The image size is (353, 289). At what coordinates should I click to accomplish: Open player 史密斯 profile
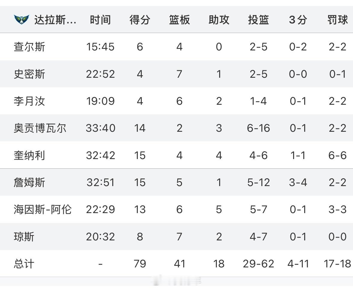point(30,74)
